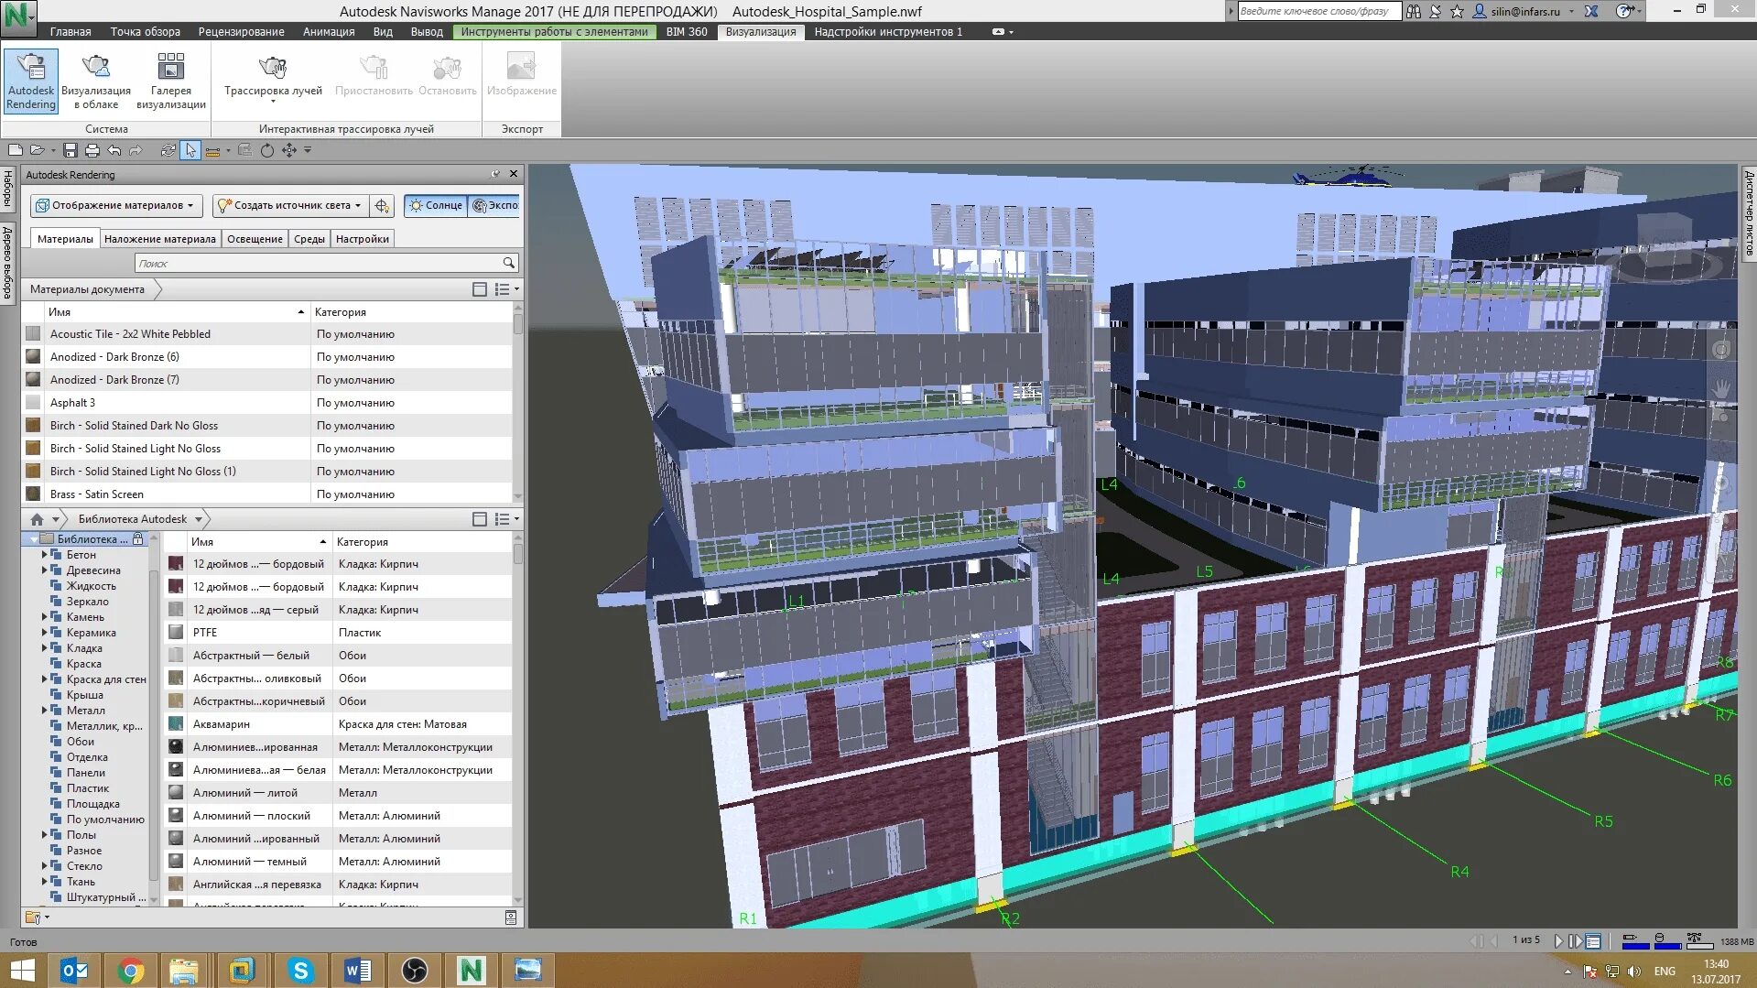
Task: Select the pan move arrows tool
Action: (x=289, y=150)
